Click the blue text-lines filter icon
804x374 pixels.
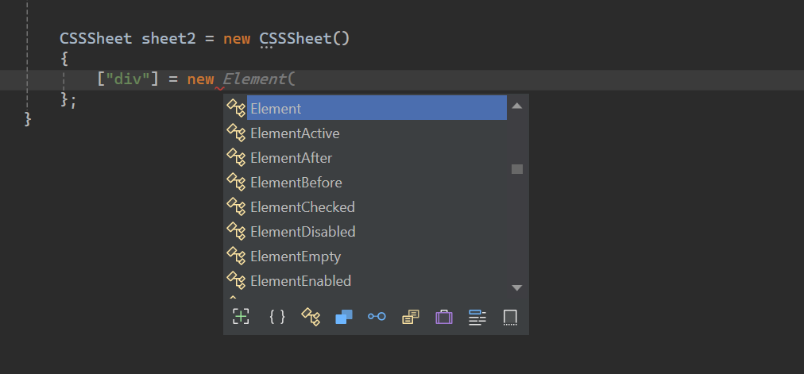click(x=477, y=317)
